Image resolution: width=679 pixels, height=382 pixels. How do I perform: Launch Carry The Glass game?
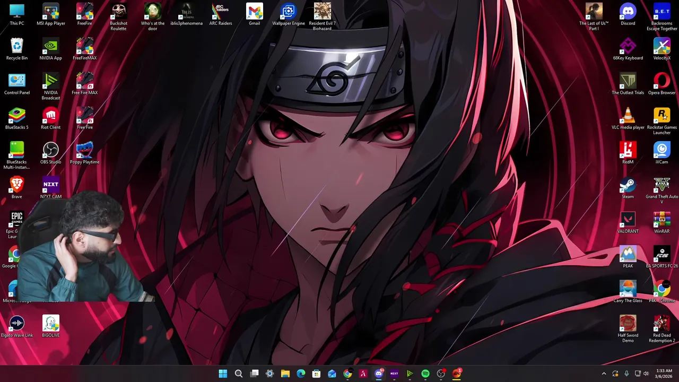point(628,291)
